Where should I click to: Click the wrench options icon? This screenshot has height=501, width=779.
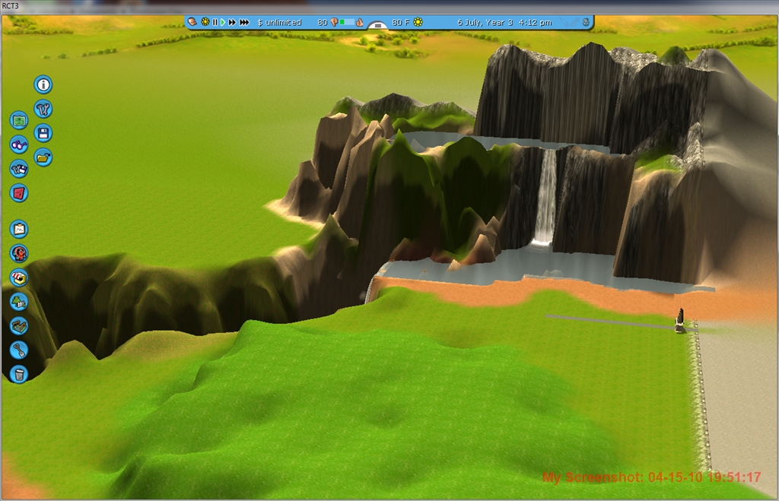click(43, 109)
